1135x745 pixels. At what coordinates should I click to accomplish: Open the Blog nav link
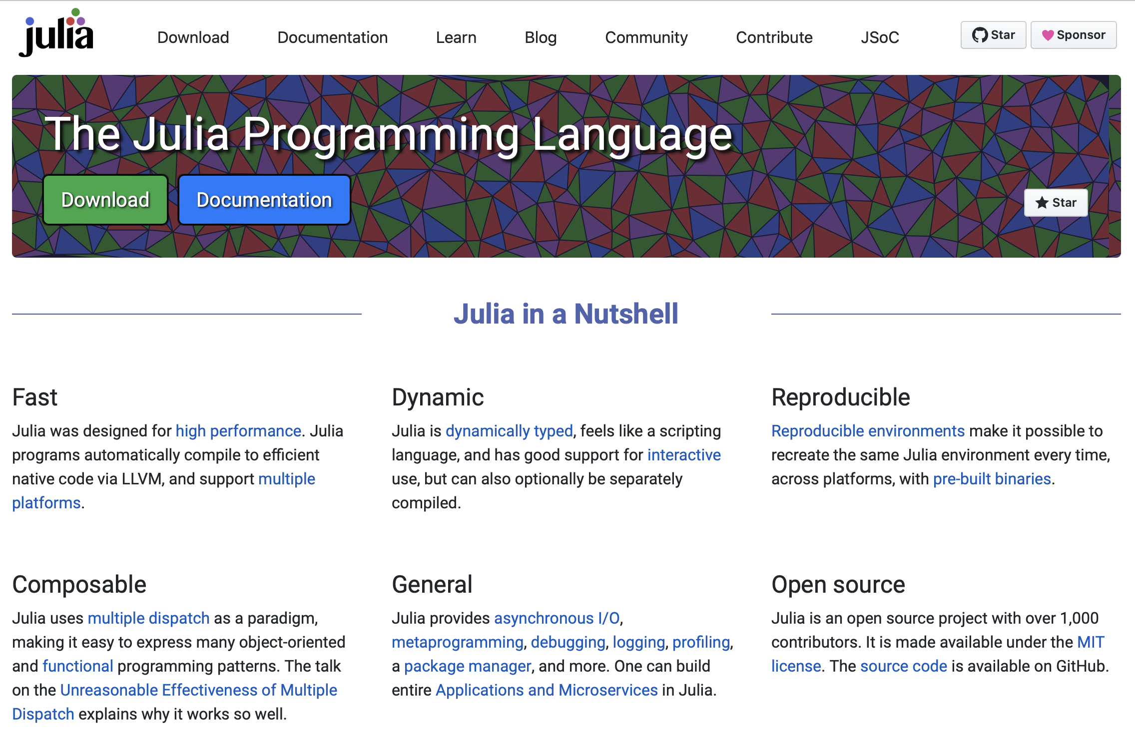point(540,37)
